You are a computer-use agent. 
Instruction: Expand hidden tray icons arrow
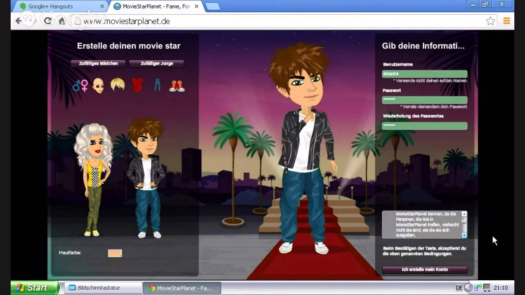pos(468,288)
